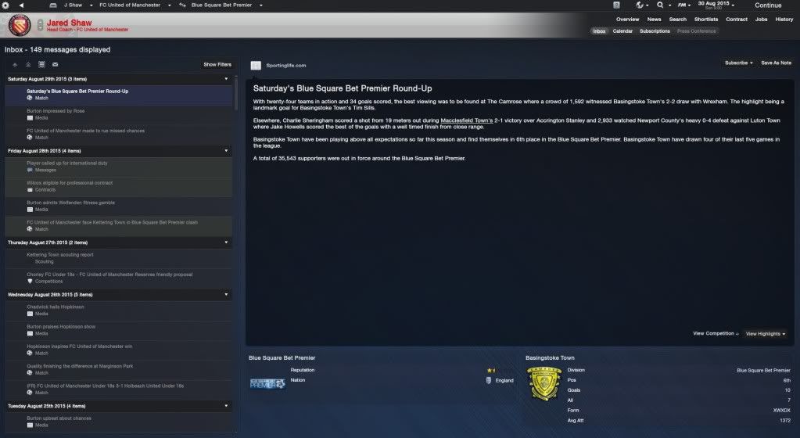Select the list view icon in inbox toolbar
This screenshot has height=438, width=800.
pyautogui.click(x=41, y=65)
